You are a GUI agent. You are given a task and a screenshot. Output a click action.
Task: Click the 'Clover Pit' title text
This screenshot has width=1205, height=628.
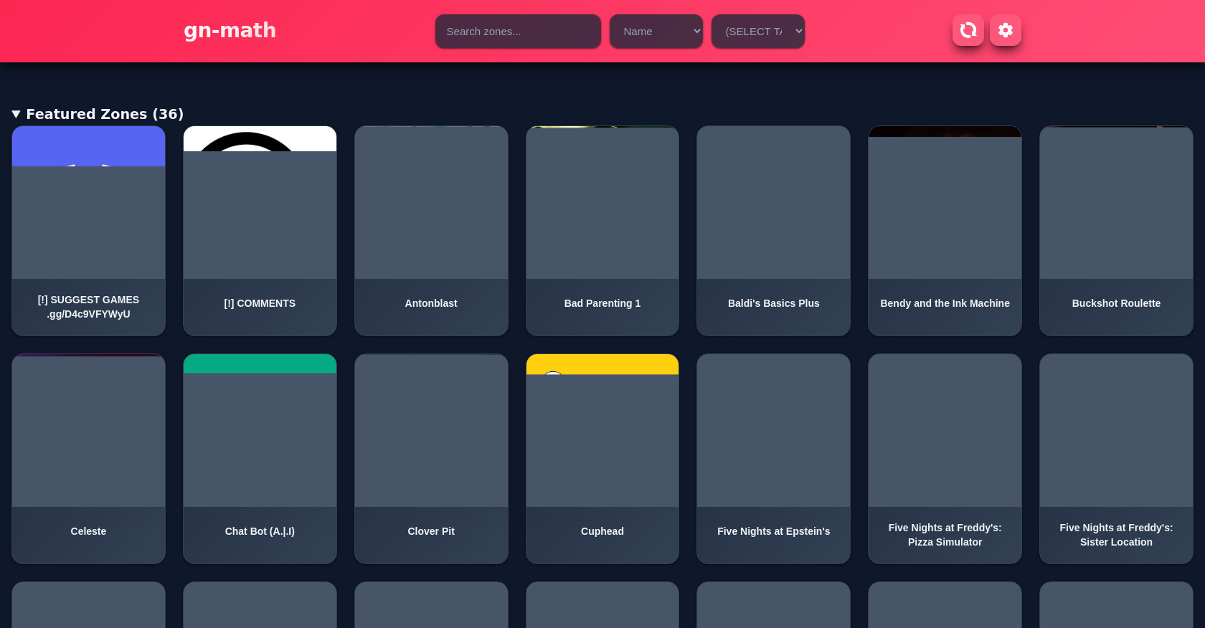(x=431, y=531)
